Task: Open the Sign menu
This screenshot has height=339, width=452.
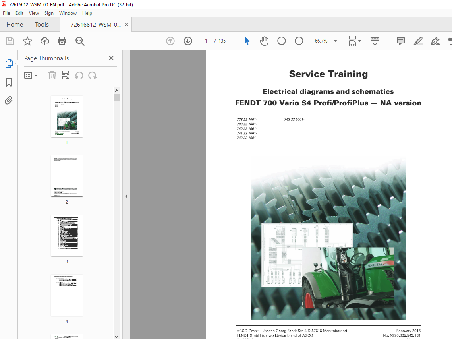Action: pos(49,13)
